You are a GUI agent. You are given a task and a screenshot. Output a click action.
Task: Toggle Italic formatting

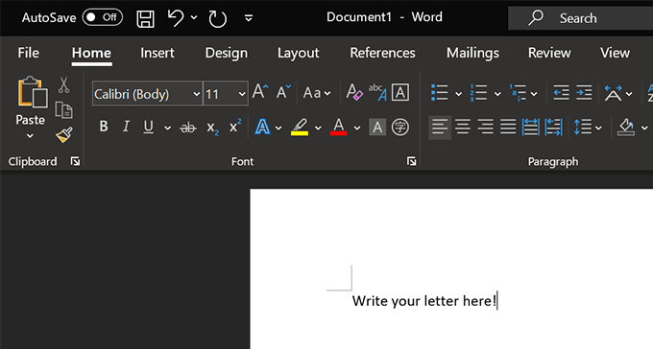(x=126, y=127)
